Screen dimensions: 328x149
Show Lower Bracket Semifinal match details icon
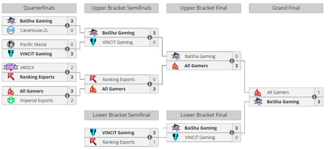(150, 137)
